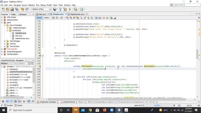
Task: Switch to the Main.java tab
Action: (x=42, y=14)
